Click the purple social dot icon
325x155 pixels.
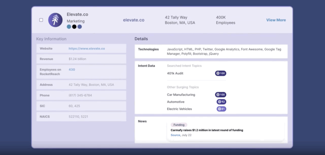pyautogui.click(x=80, y=27)
